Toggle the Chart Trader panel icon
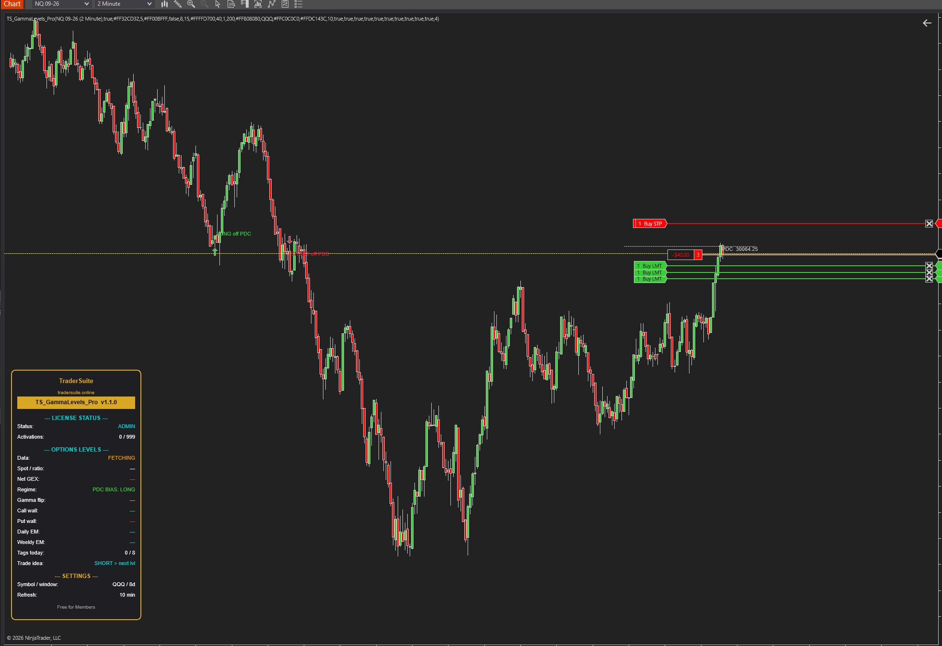This screenshot has width=942, height=646. [x=245, y=4]
